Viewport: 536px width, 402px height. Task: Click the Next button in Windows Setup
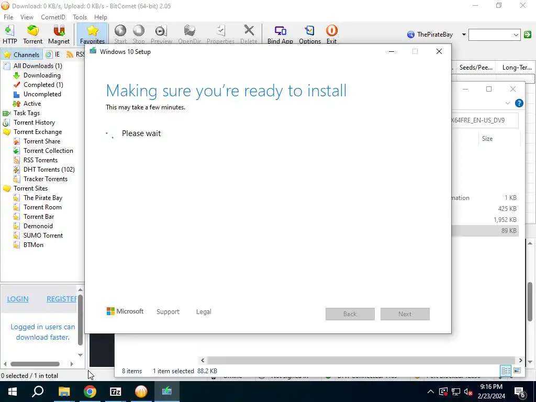(x=405, y=314)
